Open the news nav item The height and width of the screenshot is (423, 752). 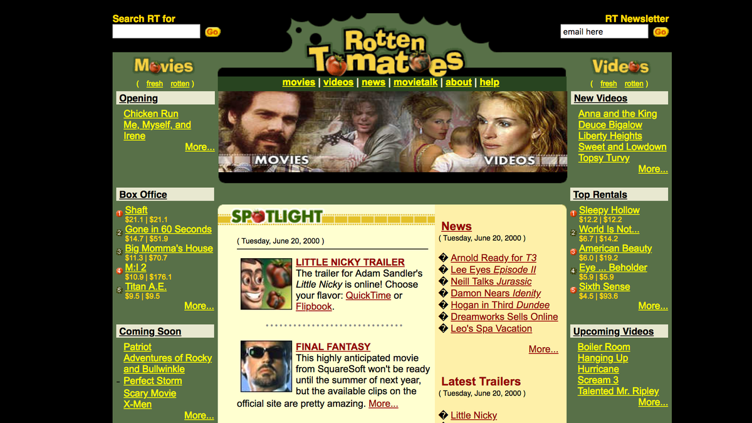point(373,82)
